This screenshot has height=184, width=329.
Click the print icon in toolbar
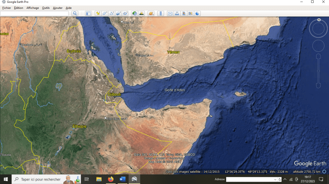[177, 13]
